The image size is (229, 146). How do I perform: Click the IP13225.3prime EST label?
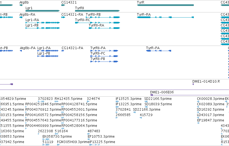tap(129, 104)
